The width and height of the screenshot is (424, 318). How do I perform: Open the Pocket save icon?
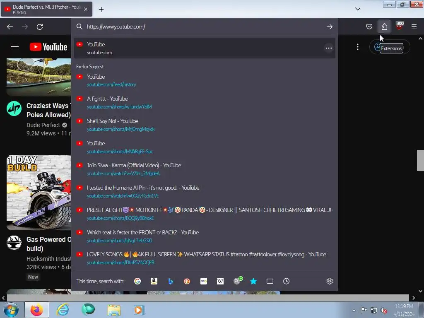(369, 26)
